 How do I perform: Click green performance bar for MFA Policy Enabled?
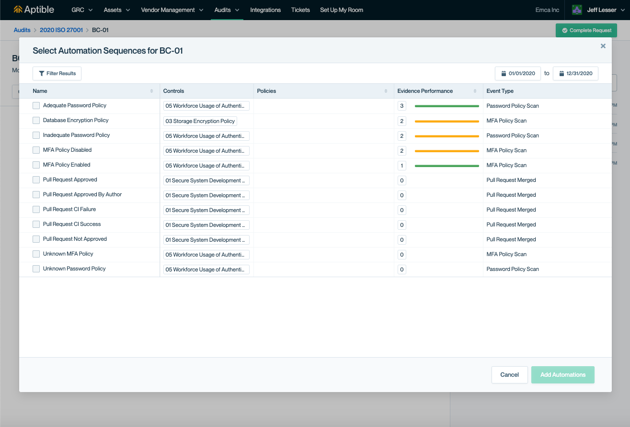click(x=447, y=166)
